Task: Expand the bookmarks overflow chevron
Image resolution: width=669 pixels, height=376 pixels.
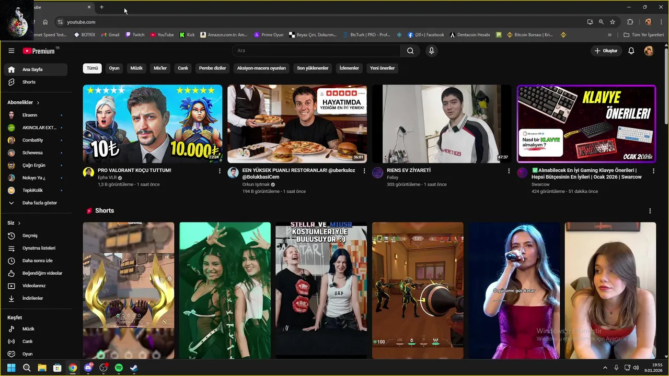Action: pos(609,35)
